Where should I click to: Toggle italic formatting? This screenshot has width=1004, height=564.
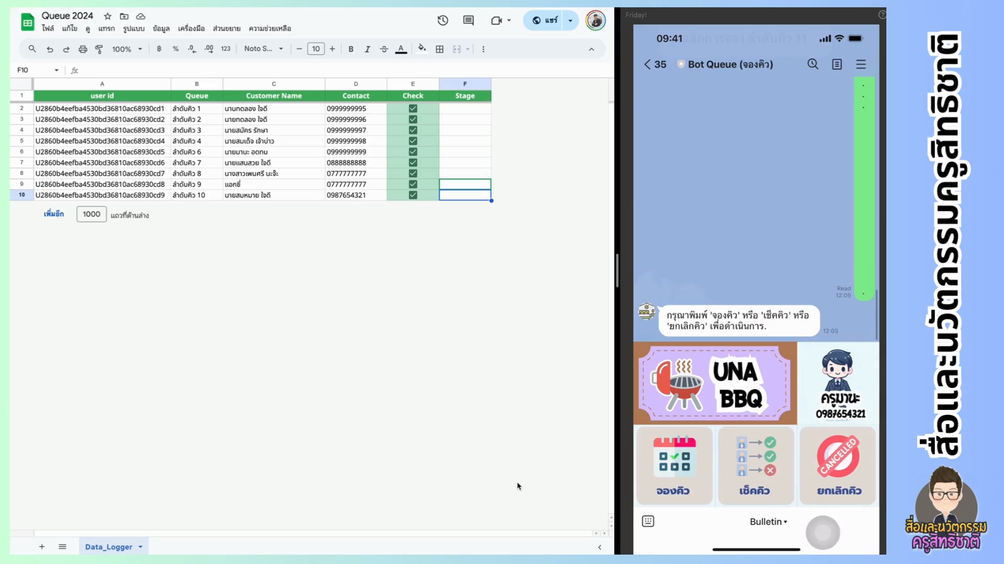tap(368, 49)
